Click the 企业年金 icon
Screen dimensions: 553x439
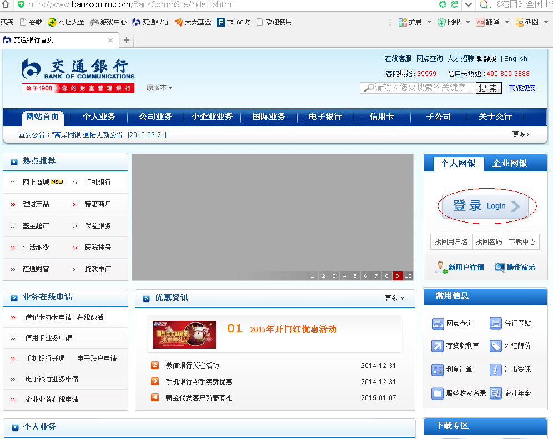click(495, 393)
